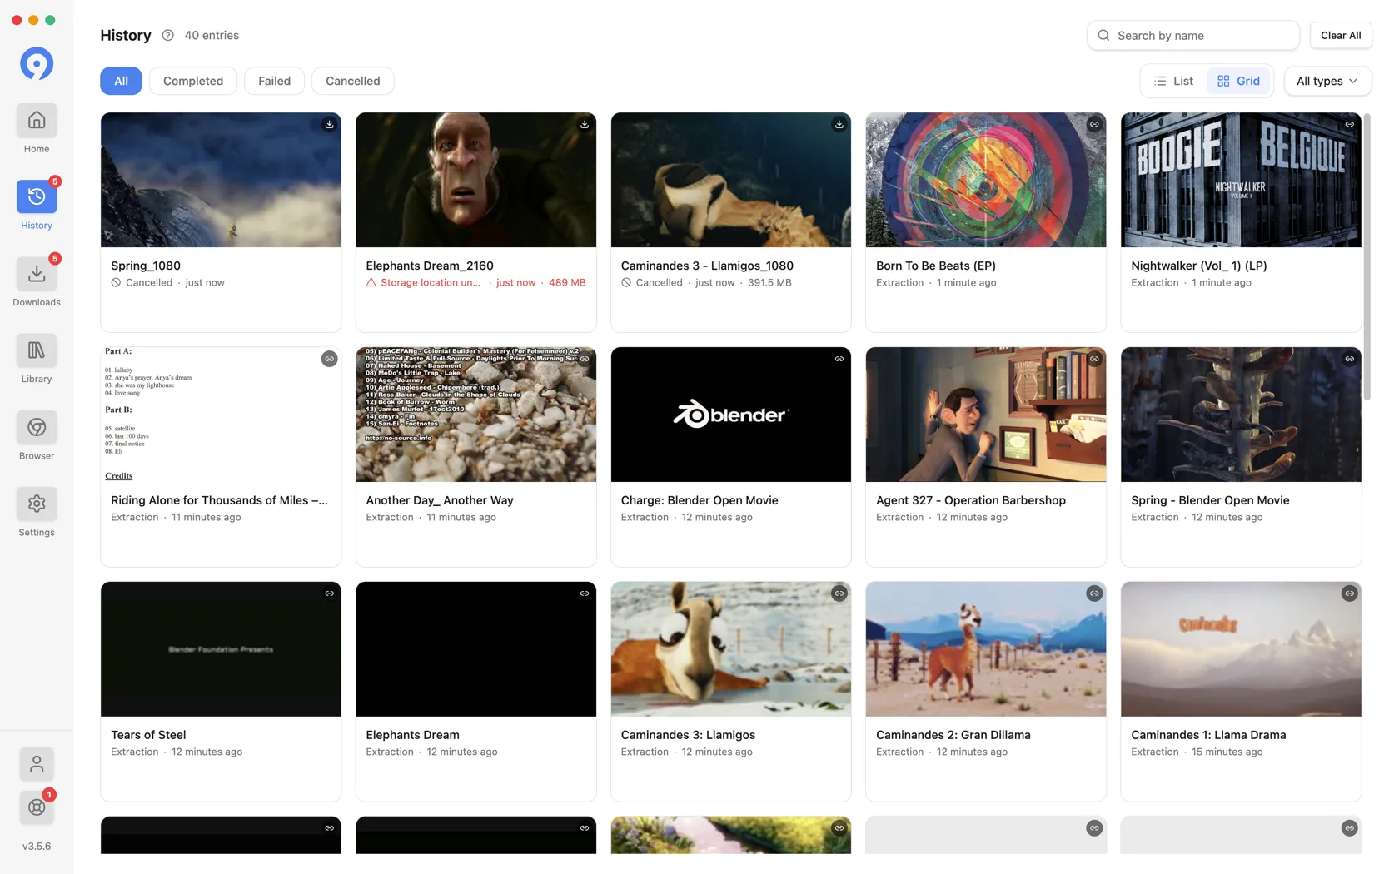Click the link icon on Nightwalker card

pyautogui.click(x=1349, y=124)
